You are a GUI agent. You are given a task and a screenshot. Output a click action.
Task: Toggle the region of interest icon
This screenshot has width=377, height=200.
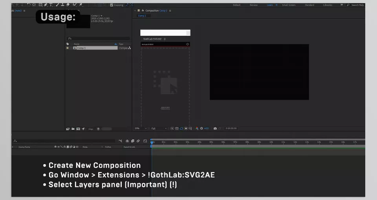pos(186,128)
